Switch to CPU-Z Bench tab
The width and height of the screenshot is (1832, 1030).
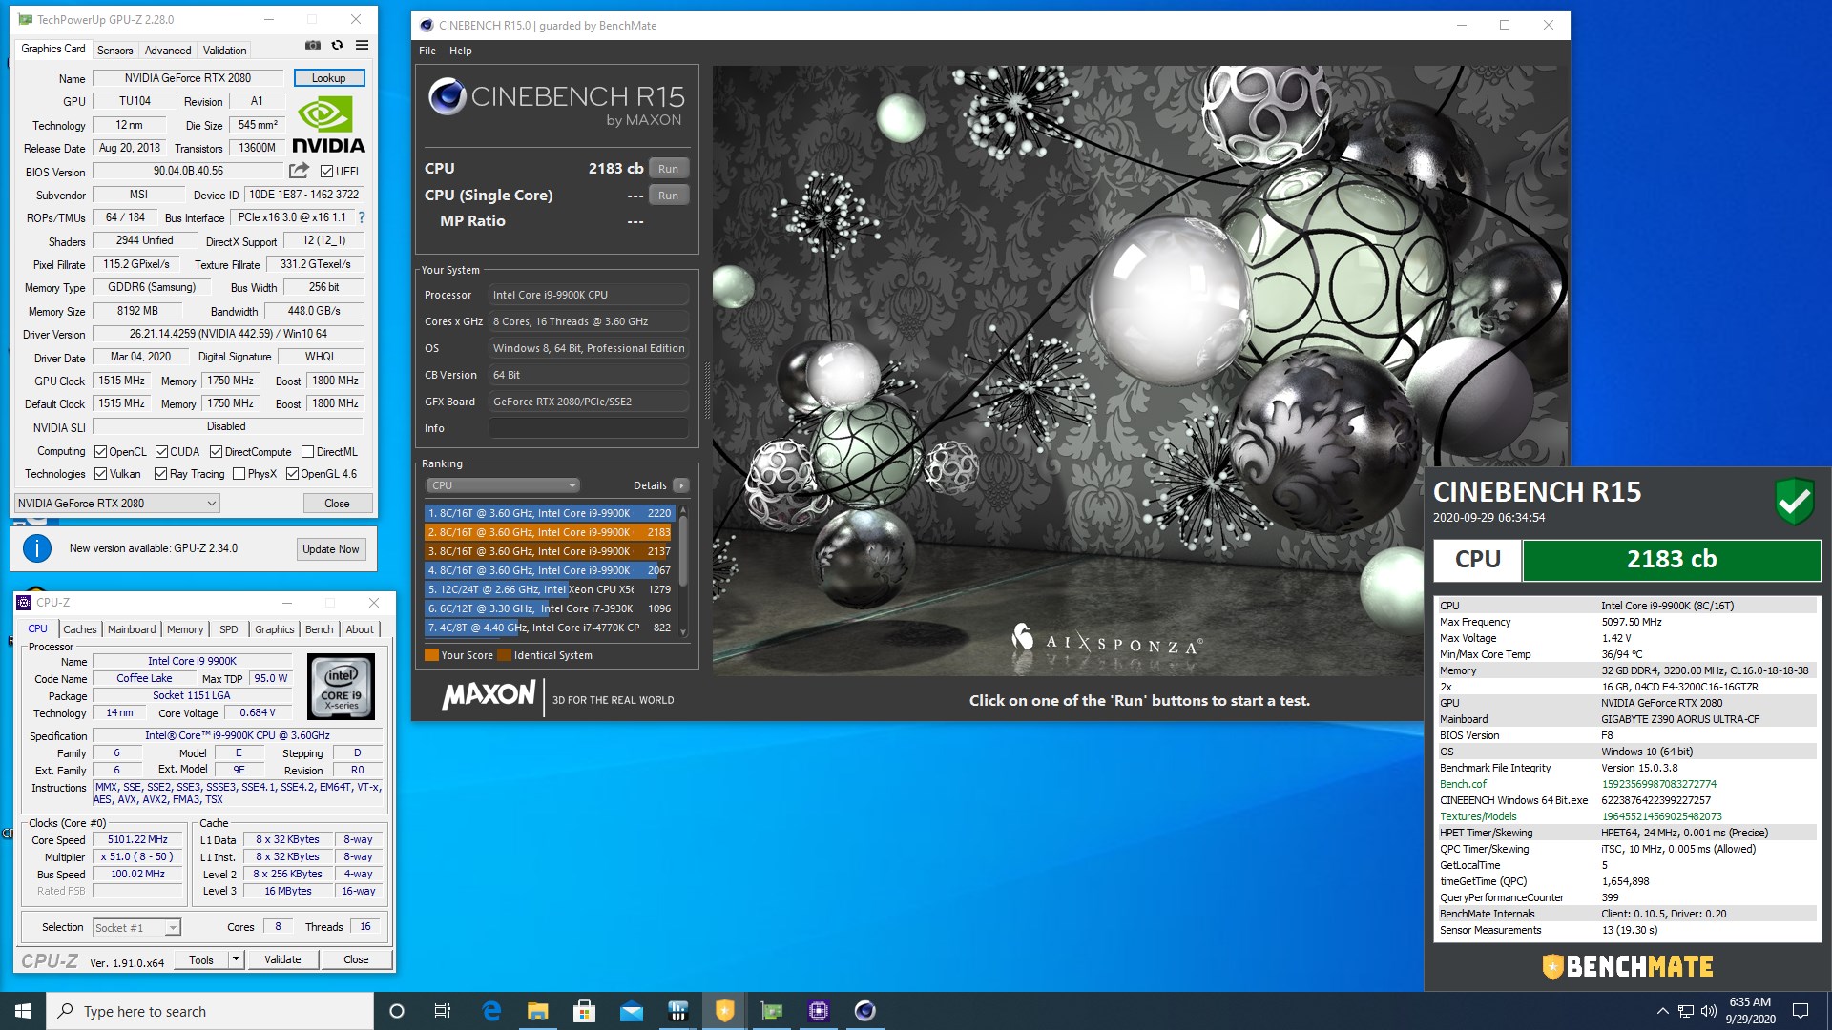(320, 629)
